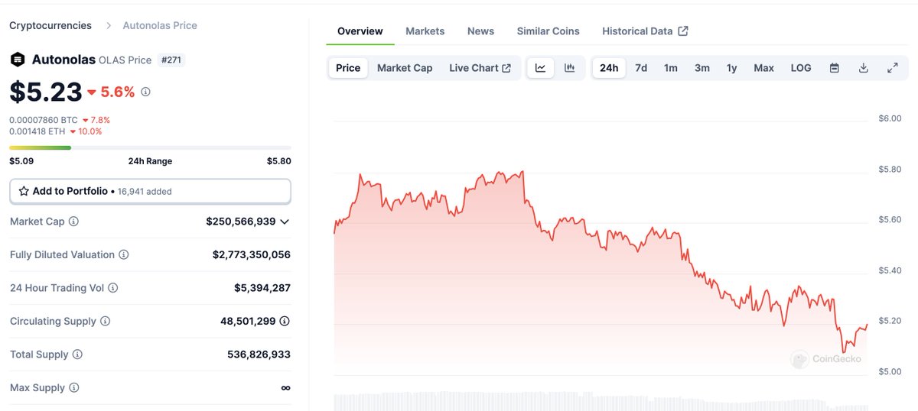The image size is (918, 411).
Task: Select the Market Cap chart toggle
Action: (405, 68)
